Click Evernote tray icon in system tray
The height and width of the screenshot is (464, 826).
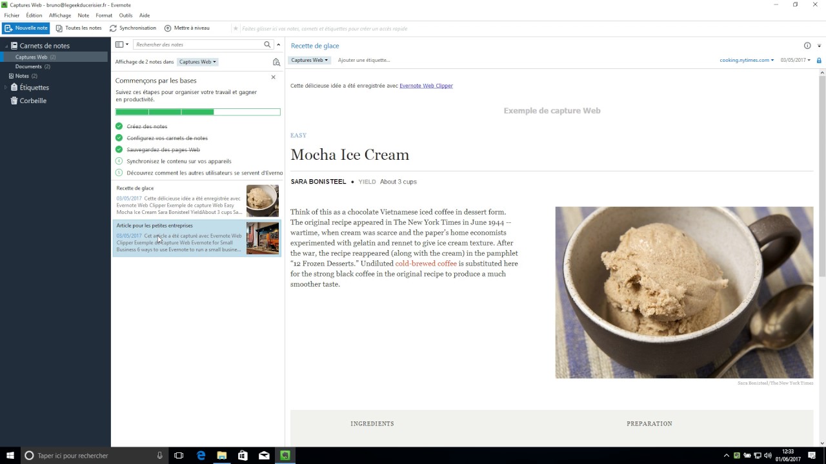(737, 456)
